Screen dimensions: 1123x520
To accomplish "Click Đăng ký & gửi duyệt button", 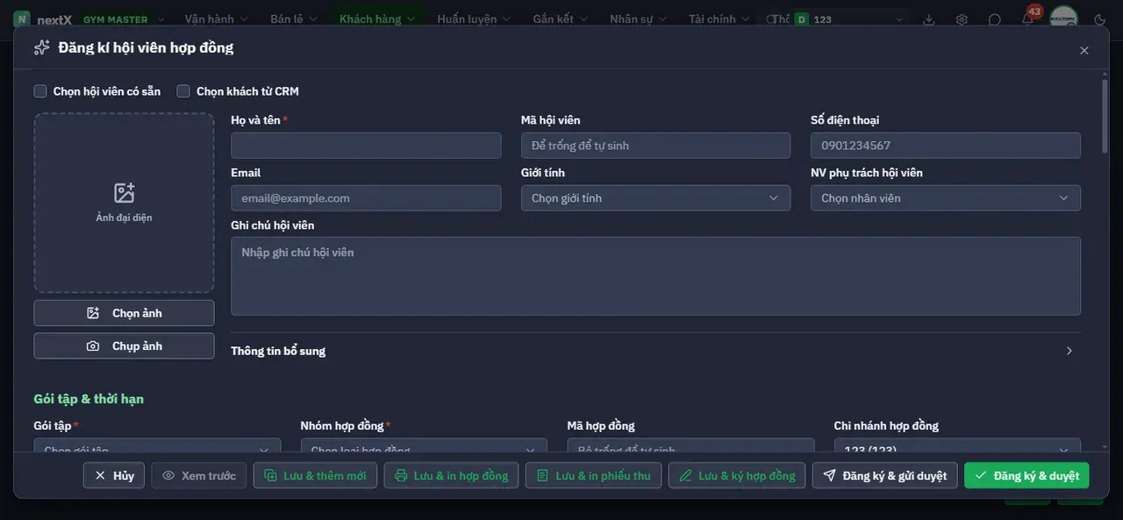I will point(884,475).
